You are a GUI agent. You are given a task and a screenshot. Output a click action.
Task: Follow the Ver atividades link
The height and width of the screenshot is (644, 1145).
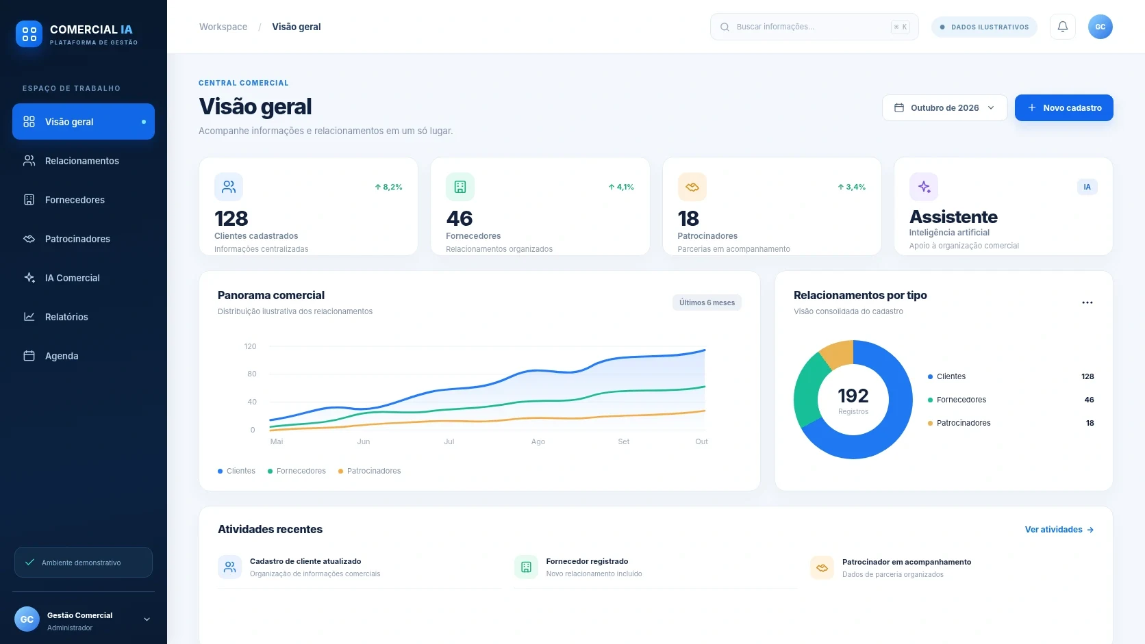point(1059,530)
